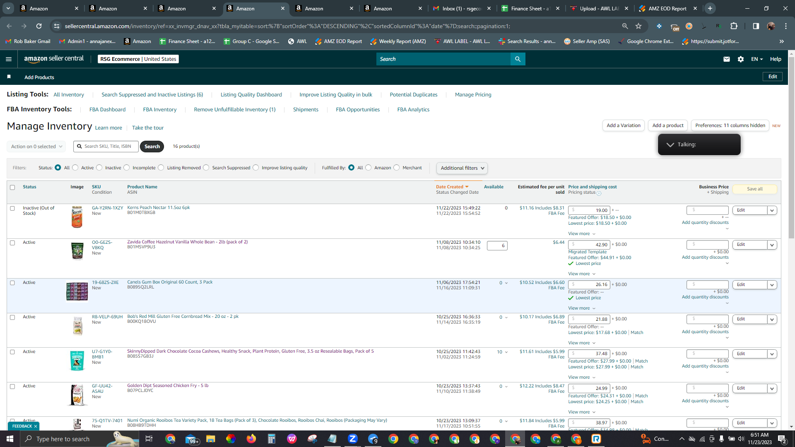
Task: Click the bookmark flag icon beside Add Products
Action: pyautogui.click(x=9, y=77)
